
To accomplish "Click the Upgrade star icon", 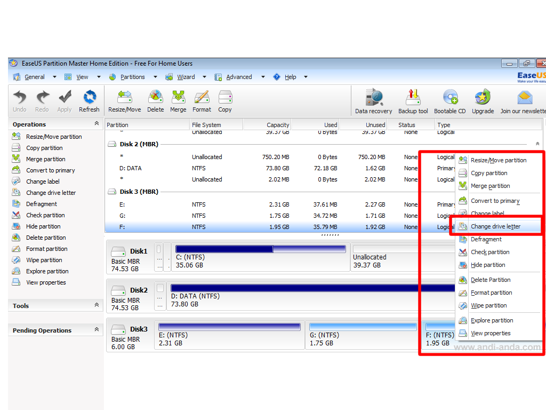I will 483,101.
